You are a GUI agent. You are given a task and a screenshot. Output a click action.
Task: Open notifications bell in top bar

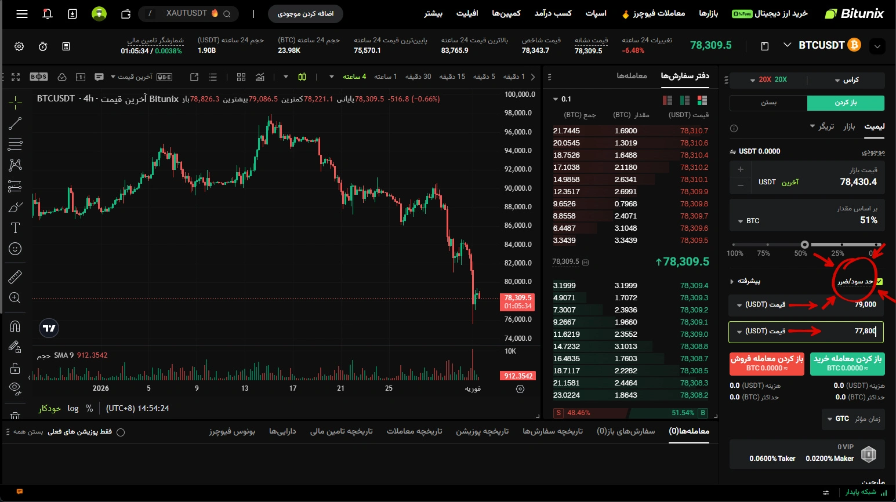[48, 14]
